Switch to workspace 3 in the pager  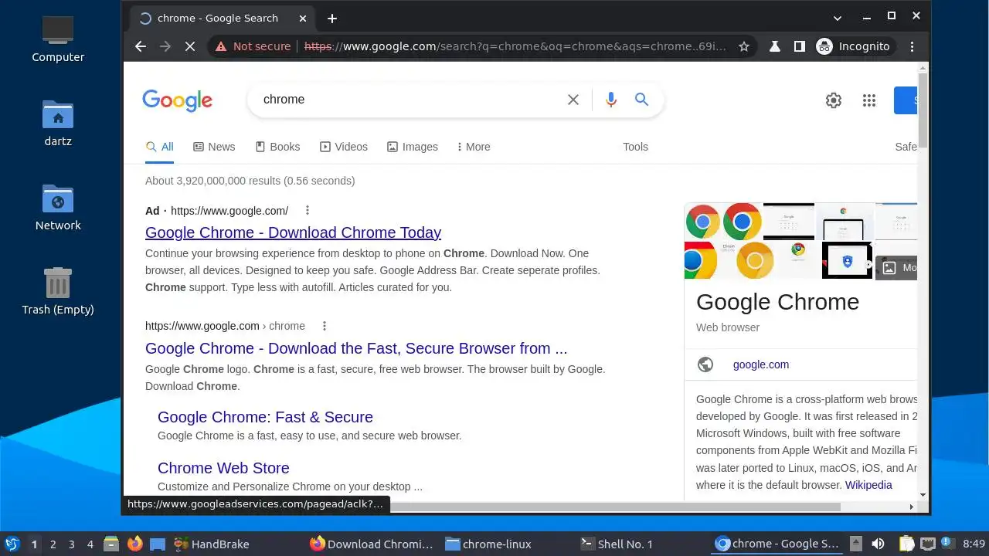pos(72,544)
